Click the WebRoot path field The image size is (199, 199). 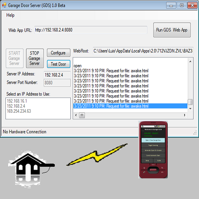point(143,51)
